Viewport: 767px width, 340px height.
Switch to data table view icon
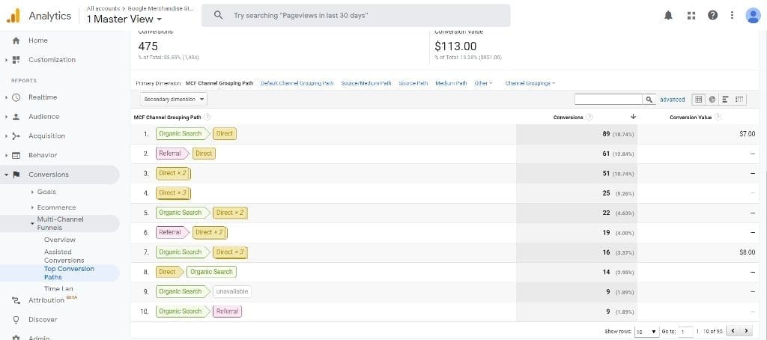pos(698,100)
